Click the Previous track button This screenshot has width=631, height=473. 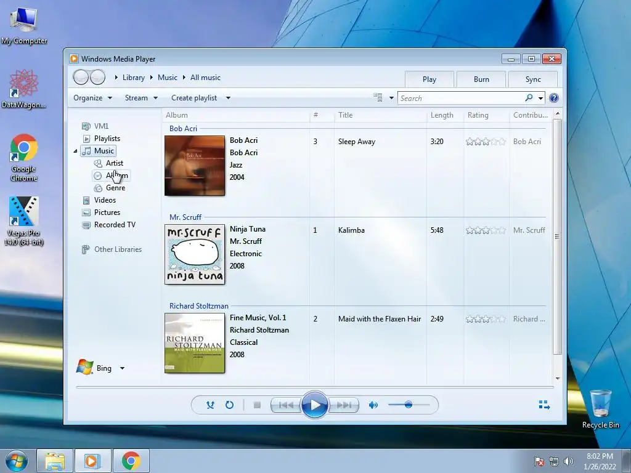pyautogui.click(x=286, y=405)
